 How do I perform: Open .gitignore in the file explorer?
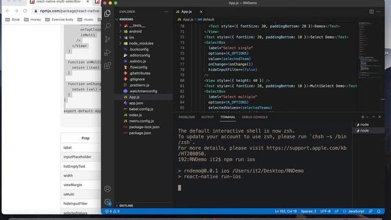(x=144, y=79)
